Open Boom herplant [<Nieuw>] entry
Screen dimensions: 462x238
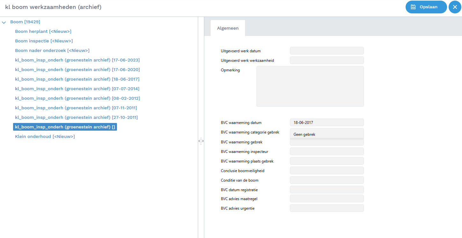pyautogui.click(x=43, y=32)
